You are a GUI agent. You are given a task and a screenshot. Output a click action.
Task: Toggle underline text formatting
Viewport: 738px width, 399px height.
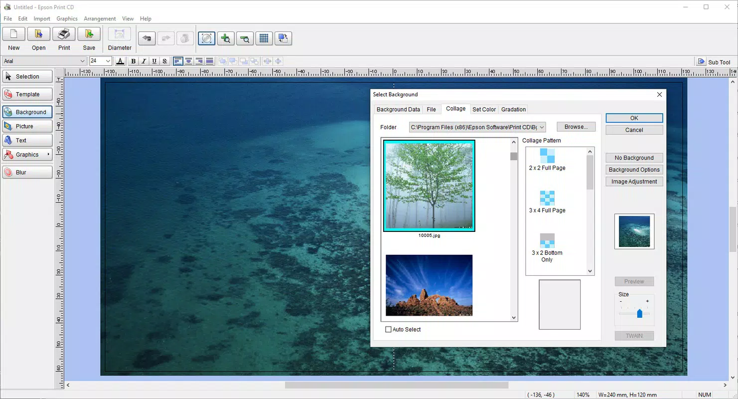(154, 61)
